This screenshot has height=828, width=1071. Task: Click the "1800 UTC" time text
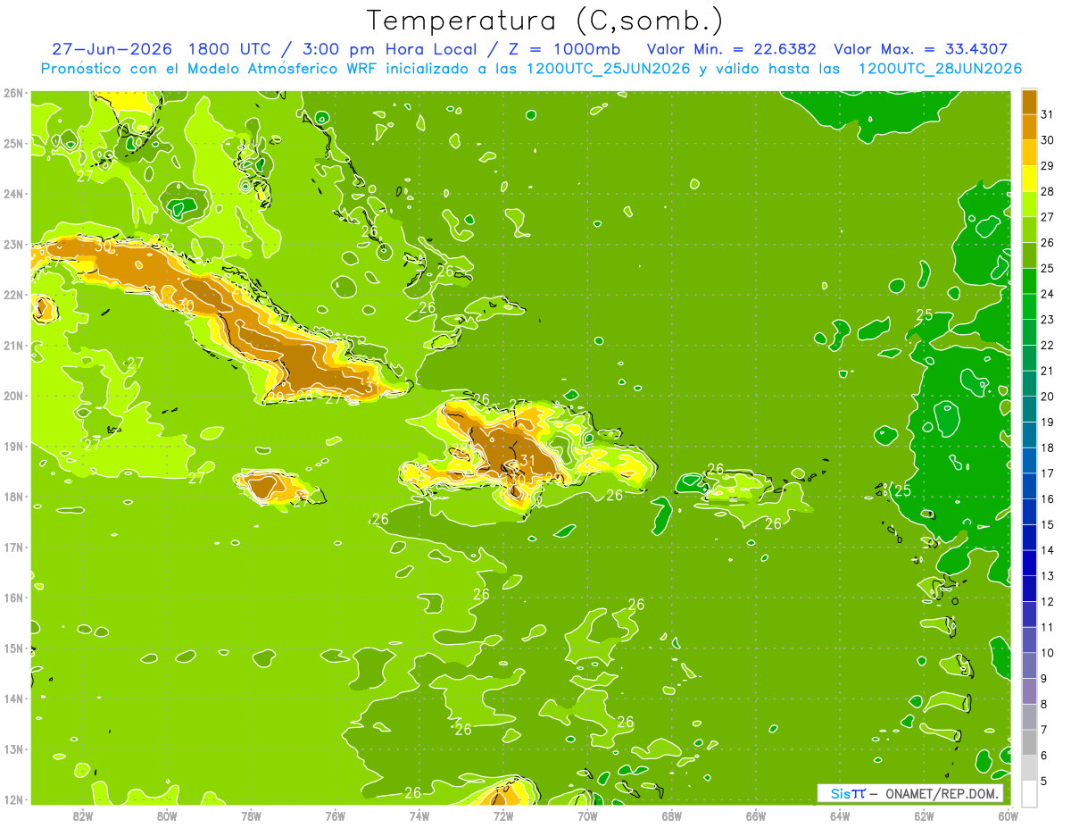[x=230, y=49]
